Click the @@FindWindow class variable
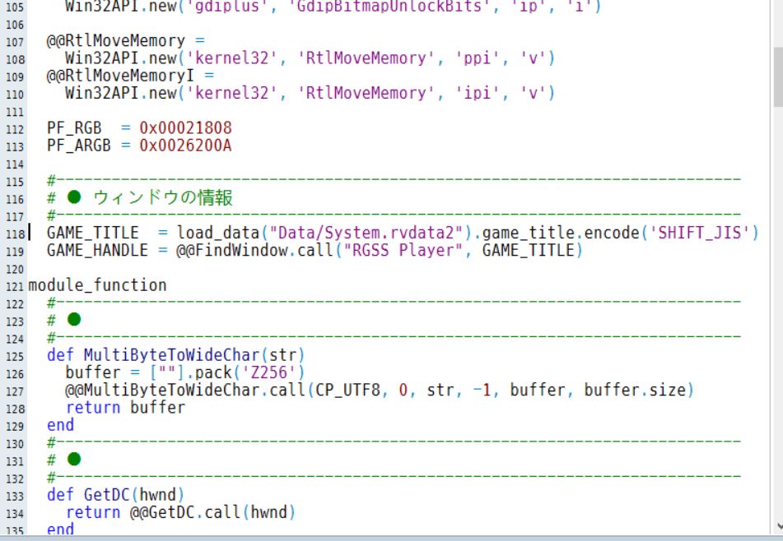 pyautogui.click(x=231, y=250)
